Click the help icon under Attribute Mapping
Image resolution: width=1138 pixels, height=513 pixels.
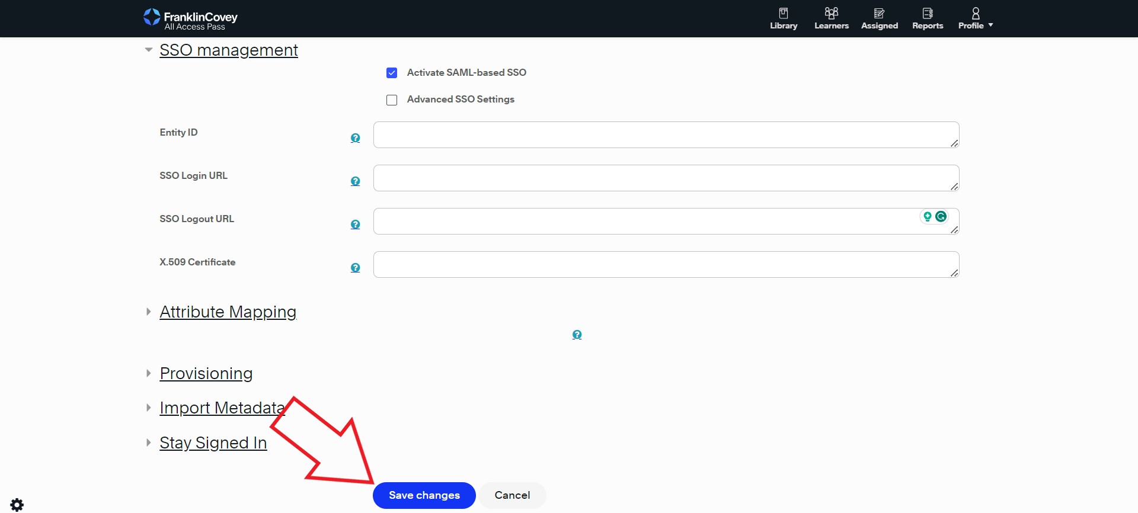[577, 335]
